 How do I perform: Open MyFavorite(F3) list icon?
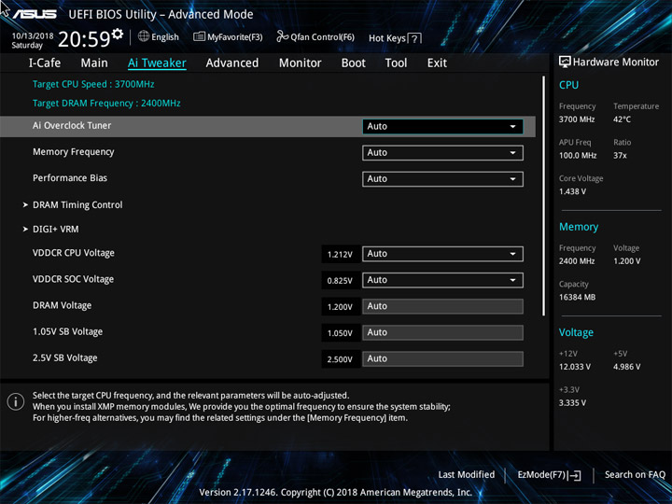(200, 36)
